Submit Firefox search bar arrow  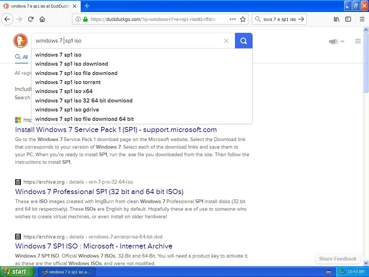[x=301, y=19]
